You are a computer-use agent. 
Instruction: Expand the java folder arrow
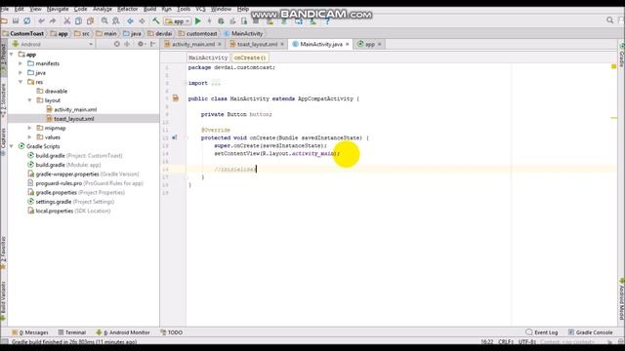(x=21, y=73)
